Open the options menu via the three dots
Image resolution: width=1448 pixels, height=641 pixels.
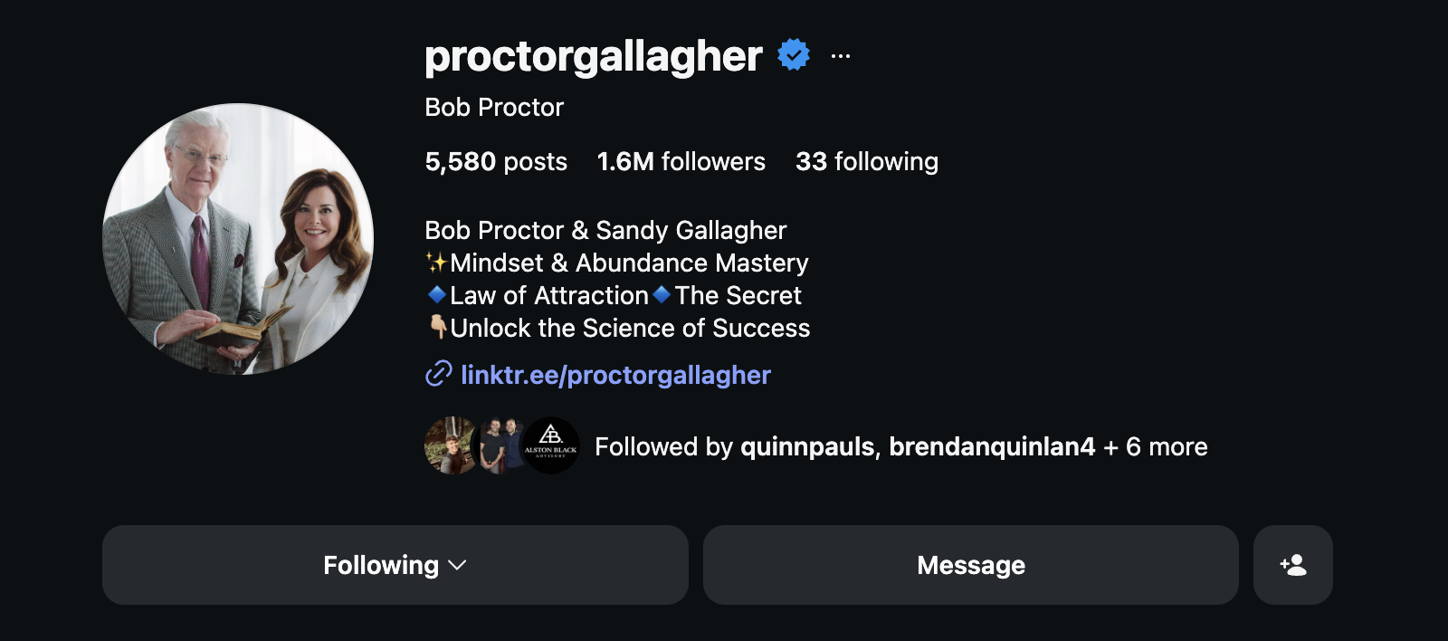click(841, 56)
